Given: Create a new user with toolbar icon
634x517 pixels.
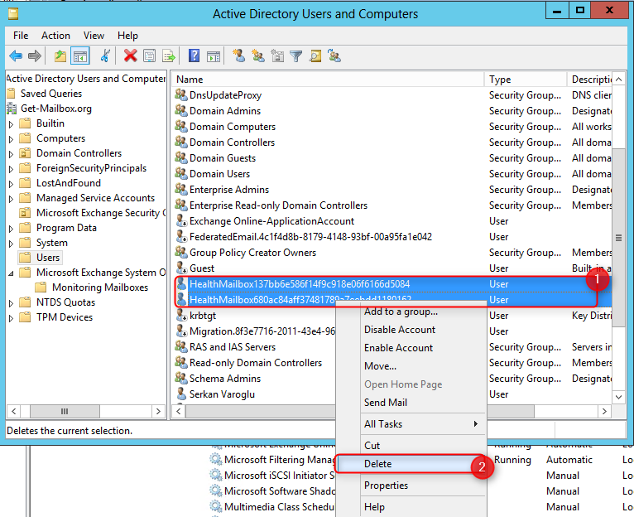Looking at the screenshot, I should pos(239,56).
